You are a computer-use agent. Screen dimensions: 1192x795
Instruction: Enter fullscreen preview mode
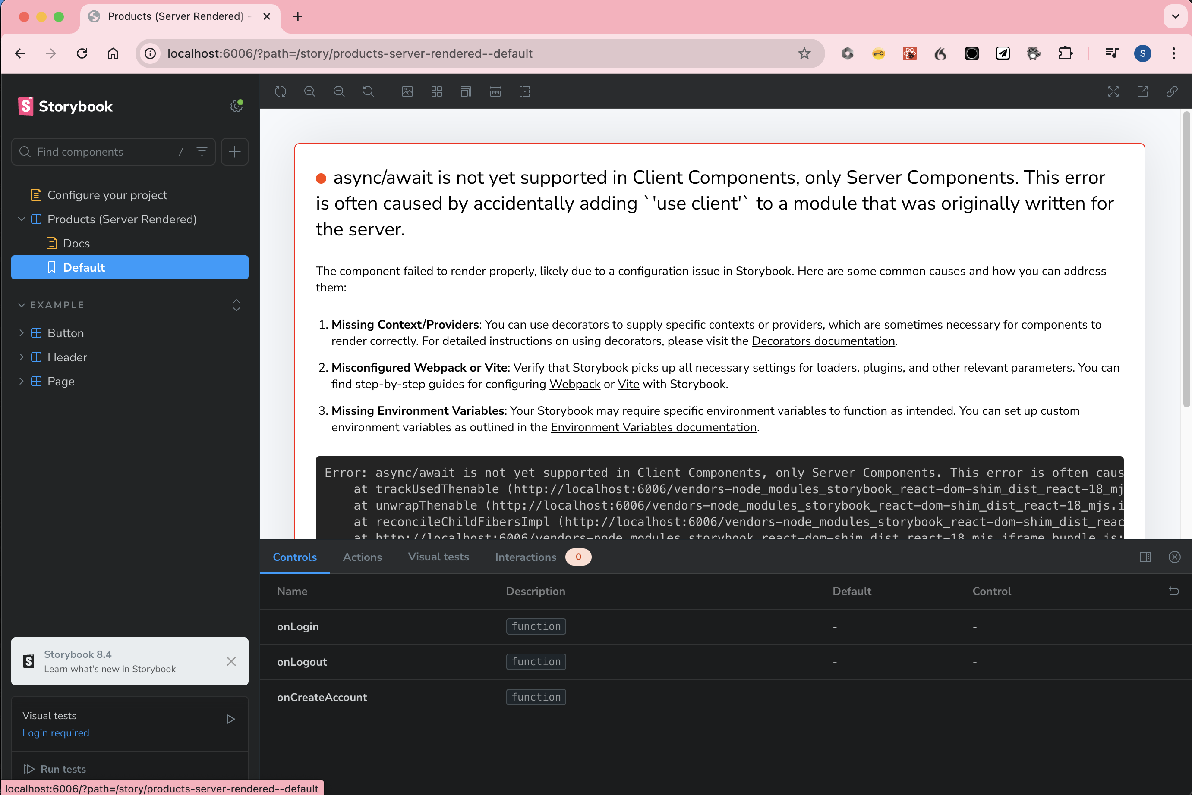coord(1113,91)
